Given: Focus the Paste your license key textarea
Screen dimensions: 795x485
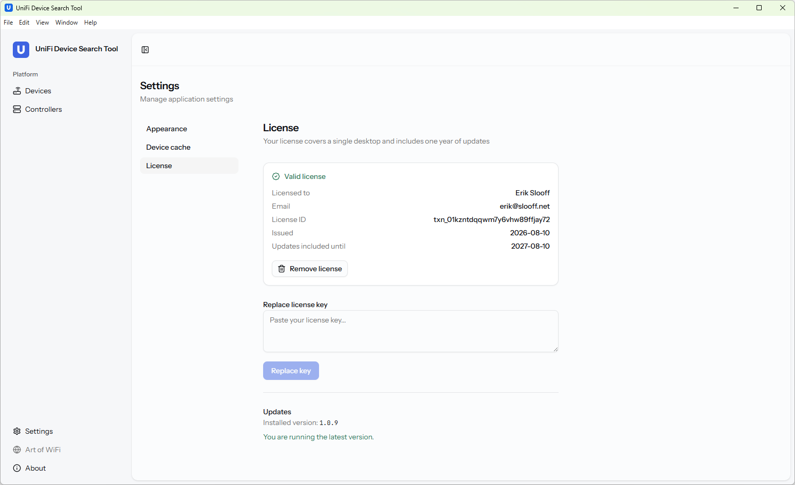Looking at the screenshot, I should [x=411, y=331].
